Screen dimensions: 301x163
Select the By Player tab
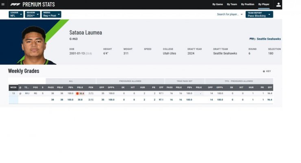[264, 4]
